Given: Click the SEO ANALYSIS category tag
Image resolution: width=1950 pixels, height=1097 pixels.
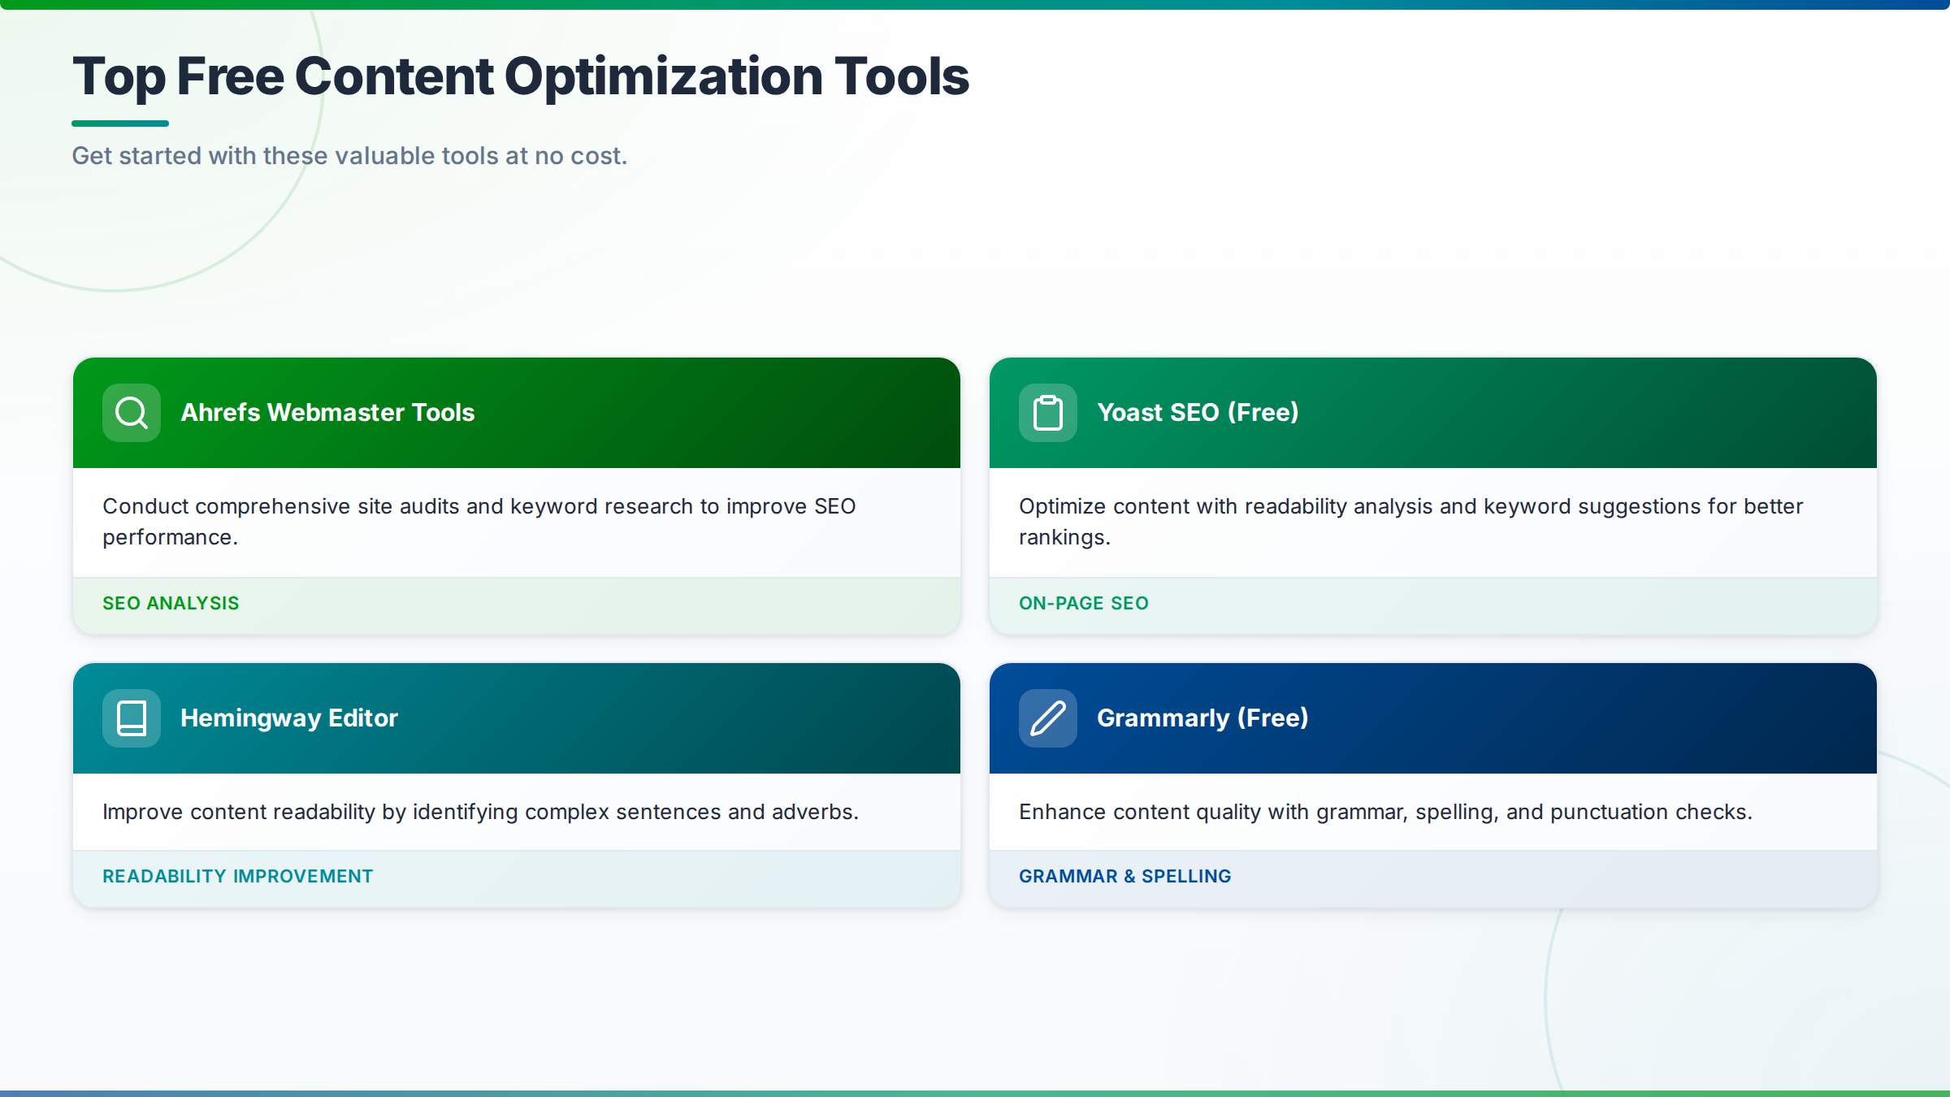Looking at the screenshot, I should (171, 603).
